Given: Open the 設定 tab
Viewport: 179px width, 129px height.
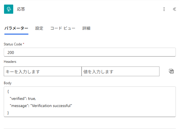Looking at the screenshot, I should [x=39, y=28].
